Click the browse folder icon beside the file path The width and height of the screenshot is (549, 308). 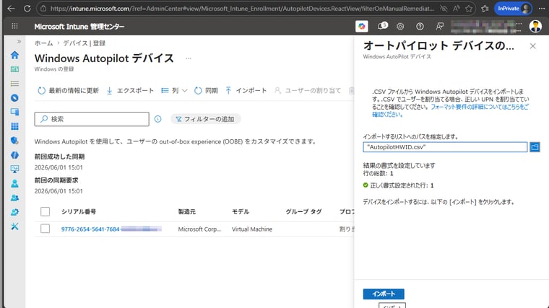[535, 147]
